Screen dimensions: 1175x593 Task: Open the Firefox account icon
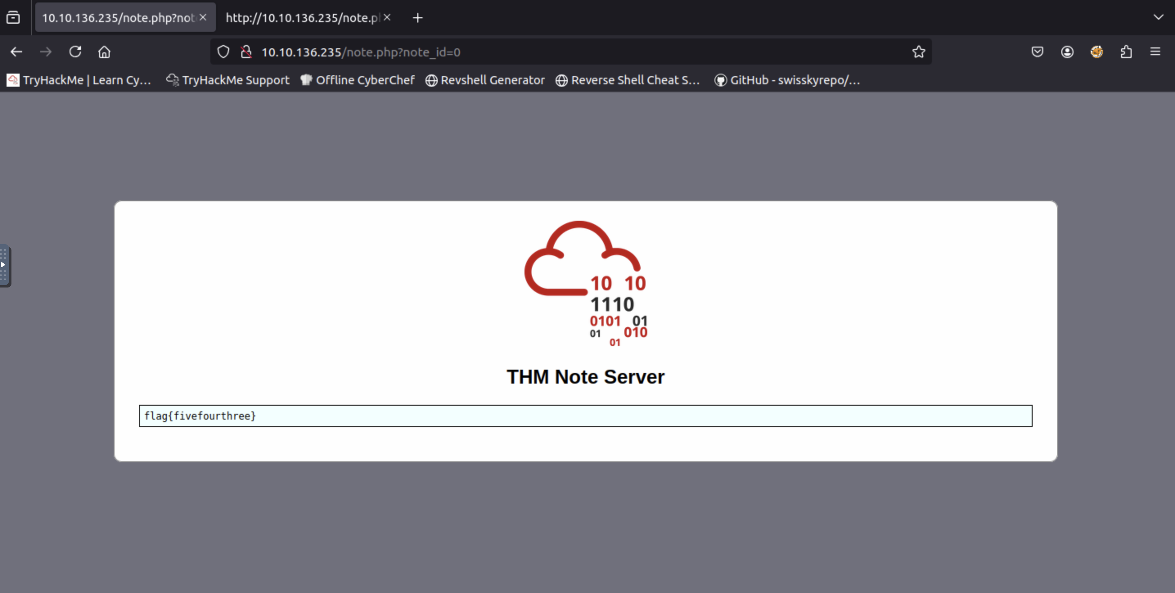tap(1067, 52)
